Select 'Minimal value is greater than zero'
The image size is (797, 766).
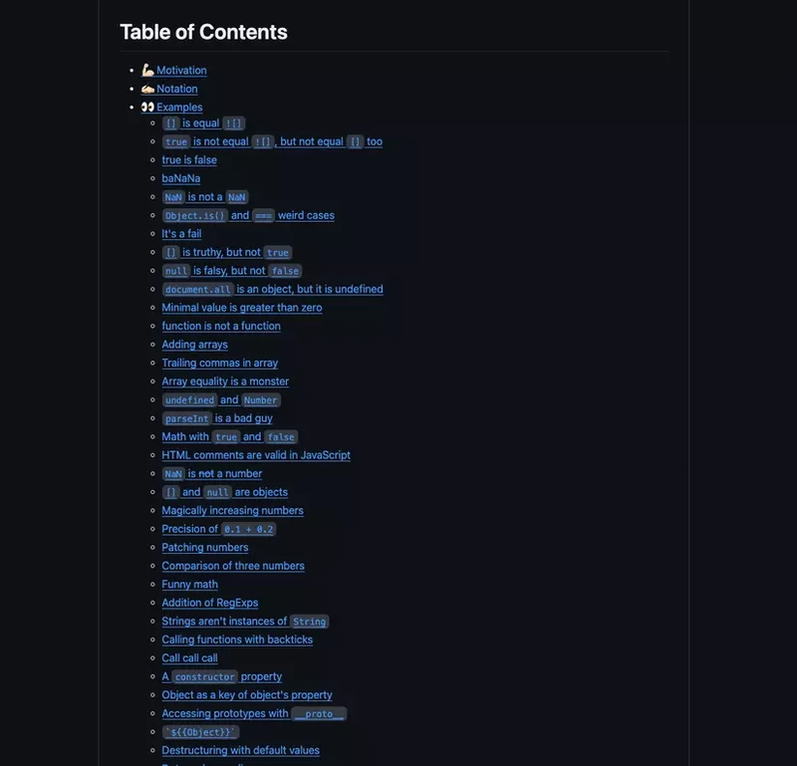click(x=242, y=308)
